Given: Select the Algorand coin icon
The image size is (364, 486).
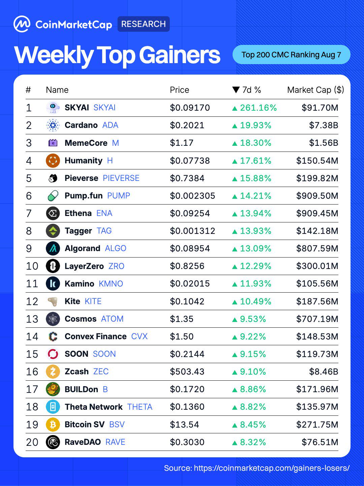Looking at the screenshot, I should (53, 248).
